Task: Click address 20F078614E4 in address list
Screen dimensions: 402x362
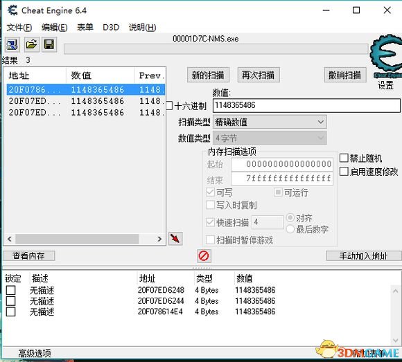Action: click(160, 312)
